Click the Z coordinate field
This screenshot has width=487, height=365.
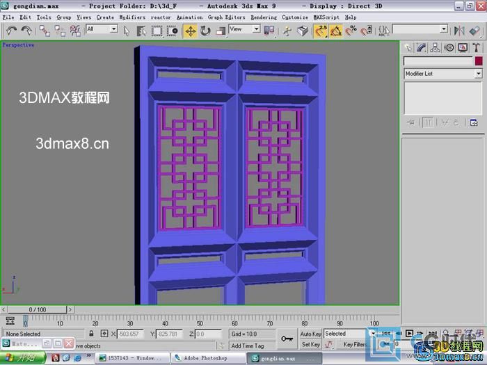(x=208, y=334)
